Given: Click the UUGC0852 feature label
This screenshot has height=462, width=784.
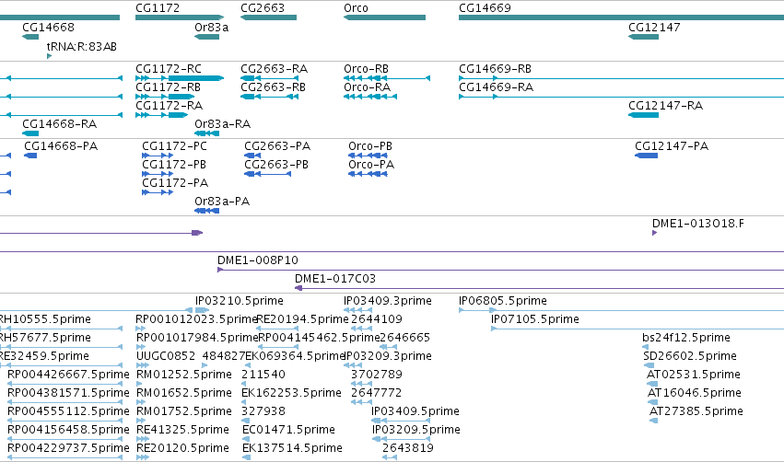Looking at the screenshot, I should click(x=166, y=356).
